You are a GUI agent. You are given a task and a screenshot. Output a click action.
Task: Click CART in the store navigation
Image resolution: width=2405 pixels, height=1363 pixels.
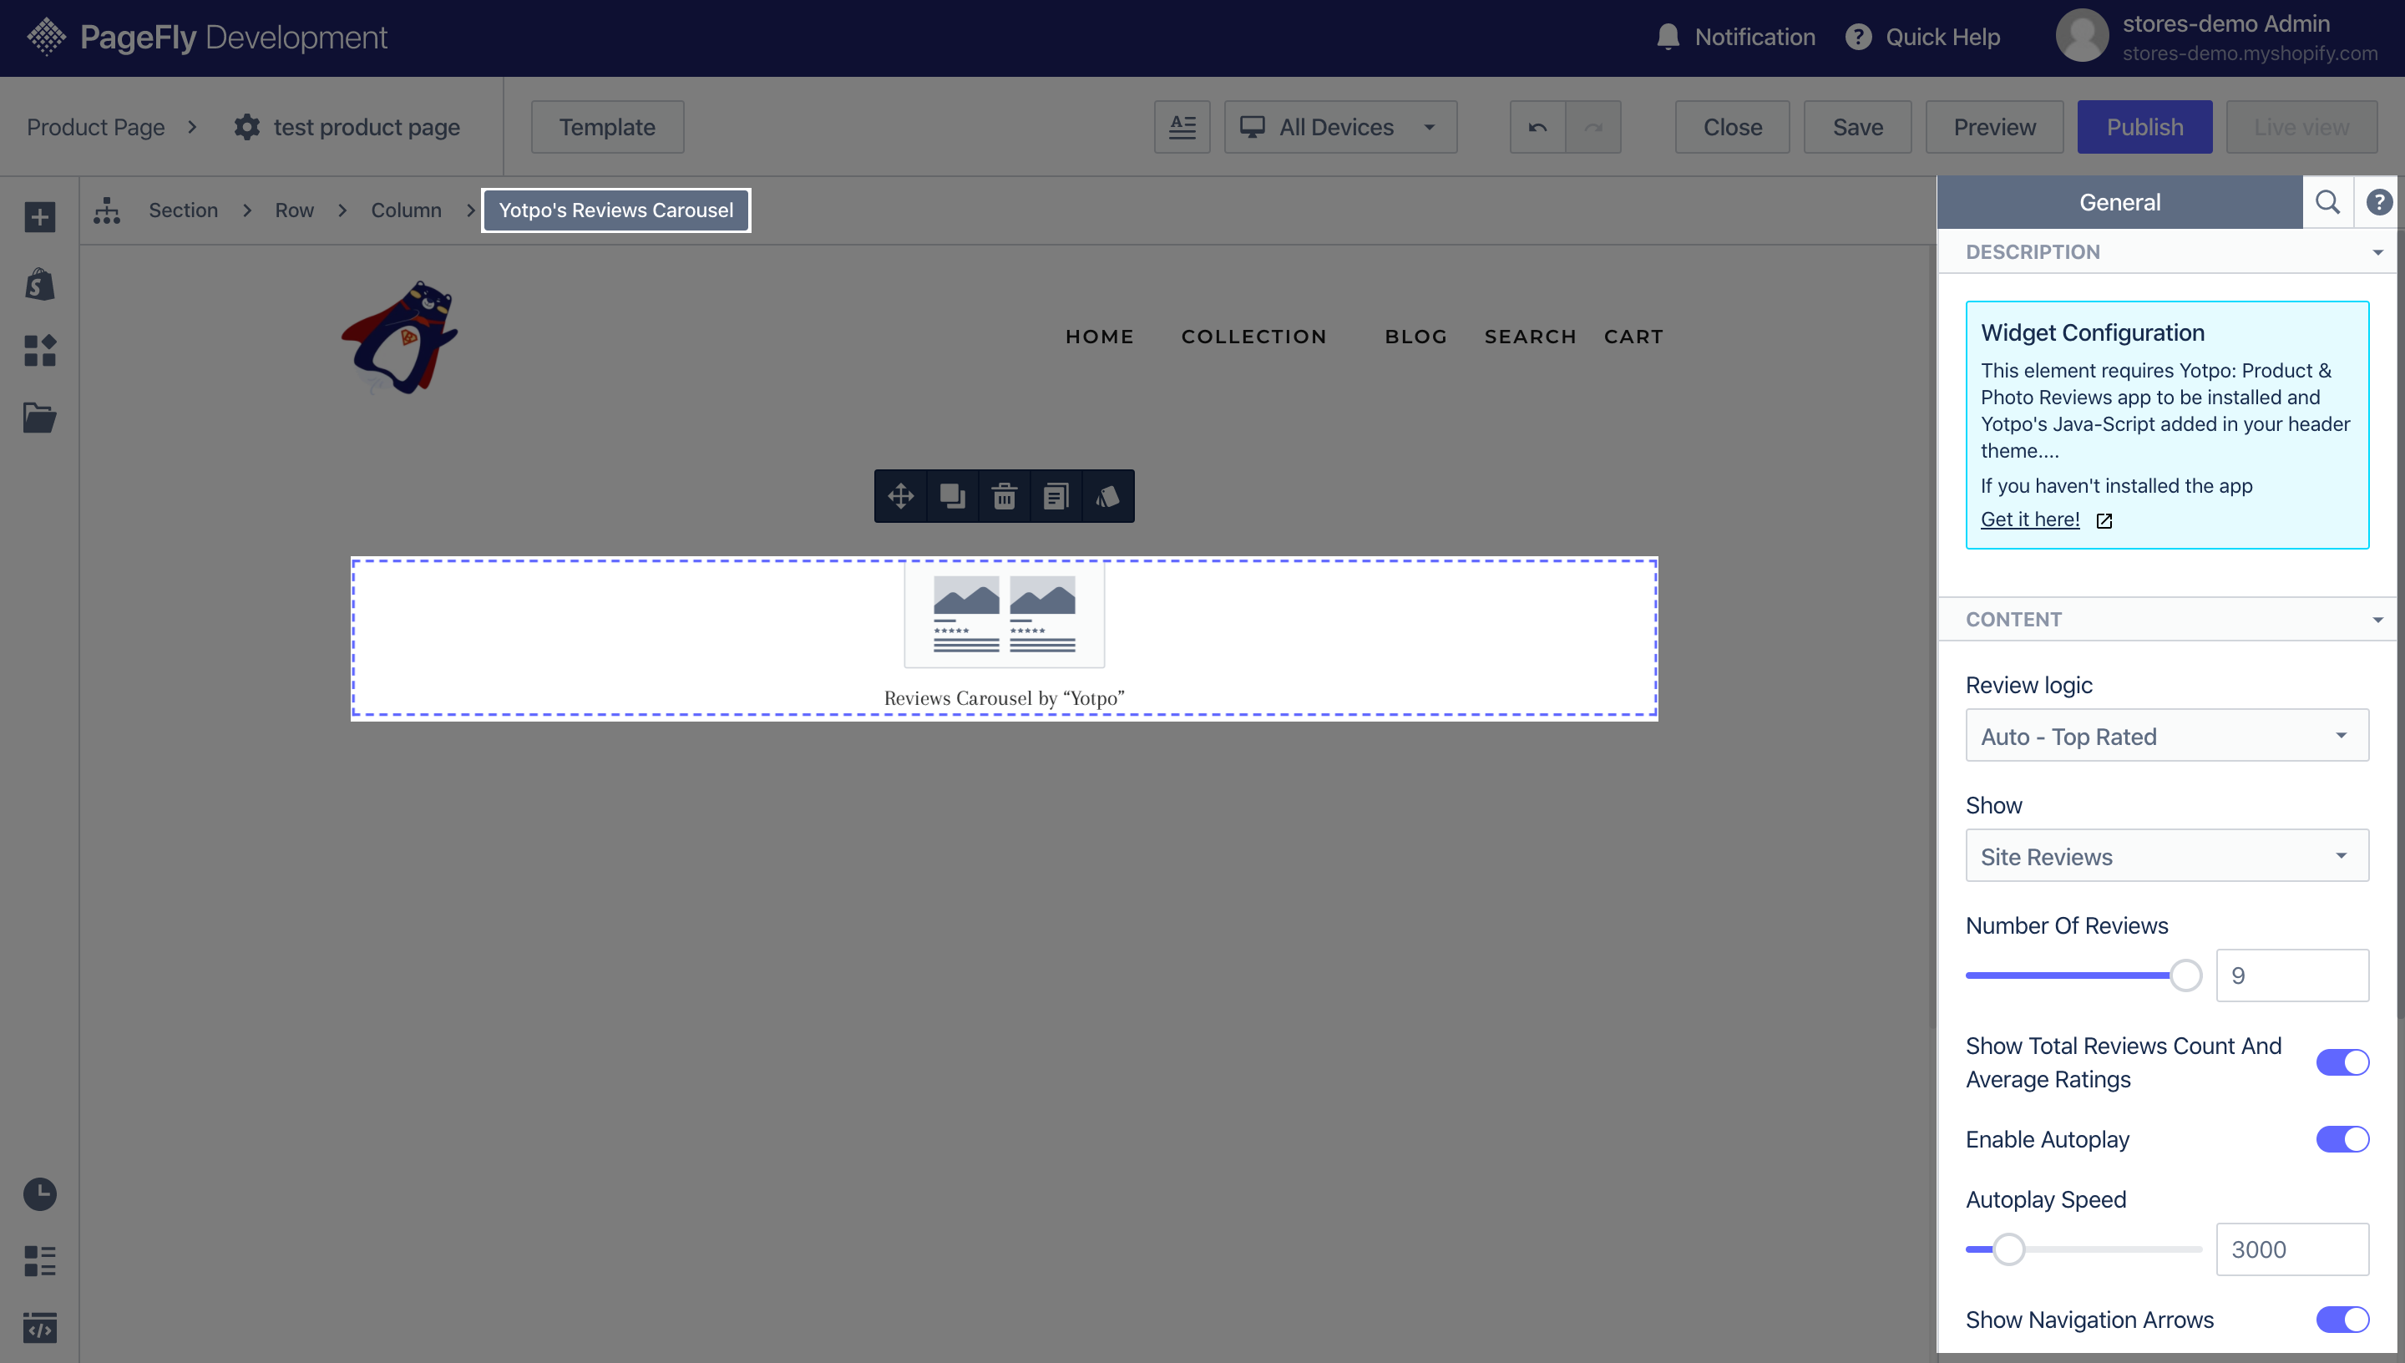pos(1634,336)
